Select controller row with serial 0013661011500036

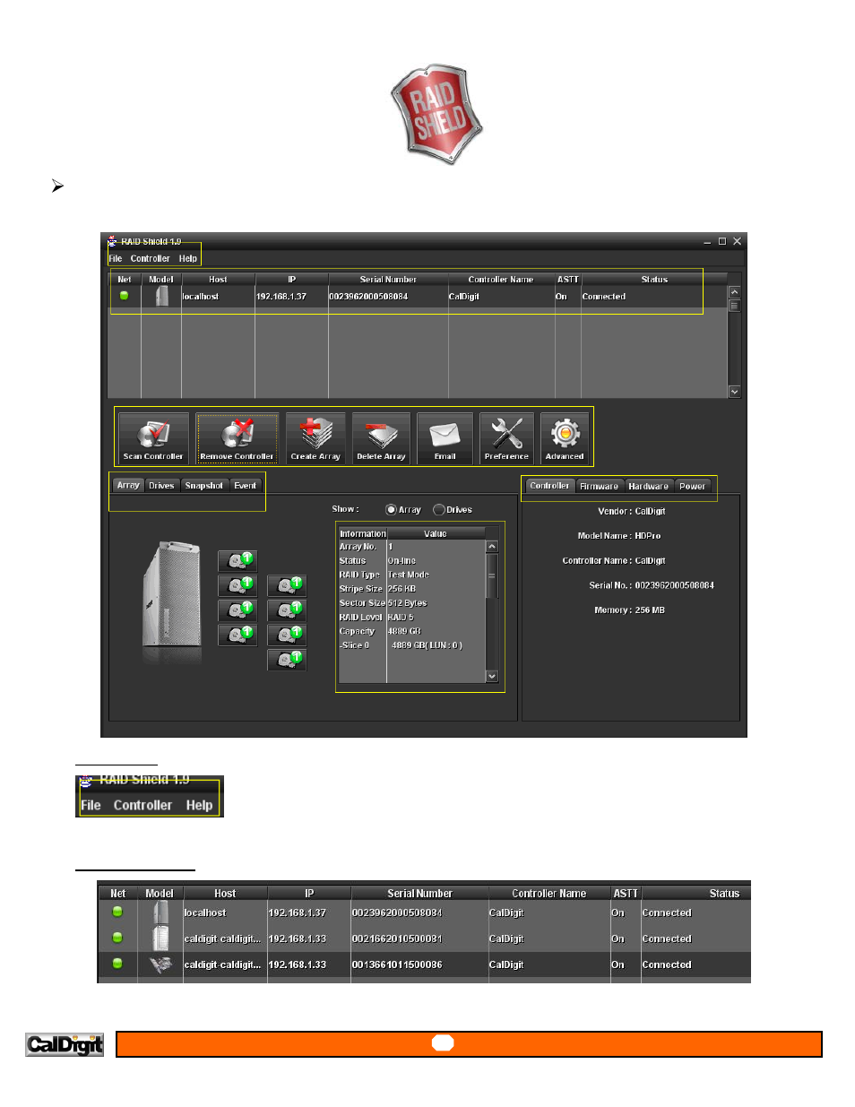(424, 964)
